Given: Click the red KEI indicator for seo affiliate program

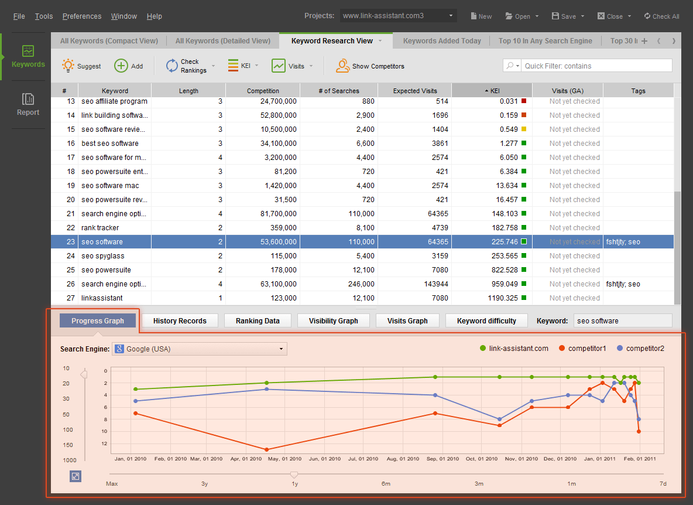Looking at the screenshot, I should 524,101.
